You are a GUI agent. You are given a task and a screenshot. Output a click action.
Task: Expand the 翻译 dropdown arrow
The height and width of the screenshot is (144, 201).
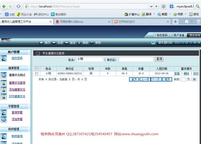[154, 14]
